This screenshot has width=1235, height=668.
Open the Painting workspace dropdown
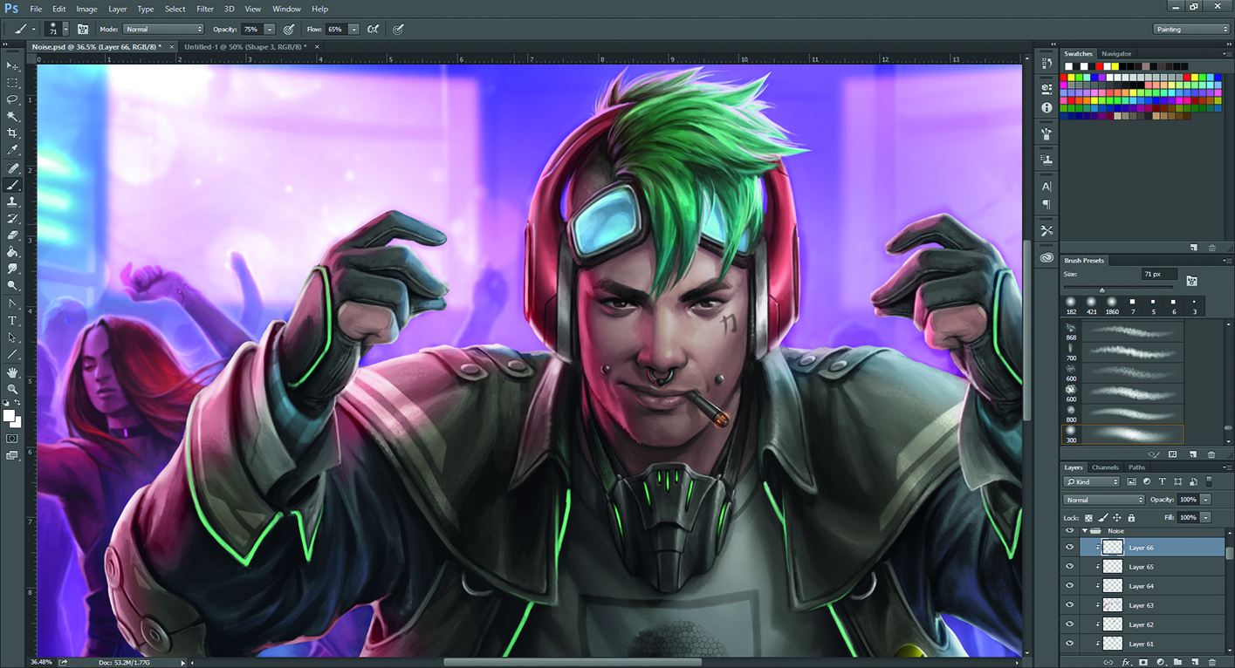(1190, 30)
